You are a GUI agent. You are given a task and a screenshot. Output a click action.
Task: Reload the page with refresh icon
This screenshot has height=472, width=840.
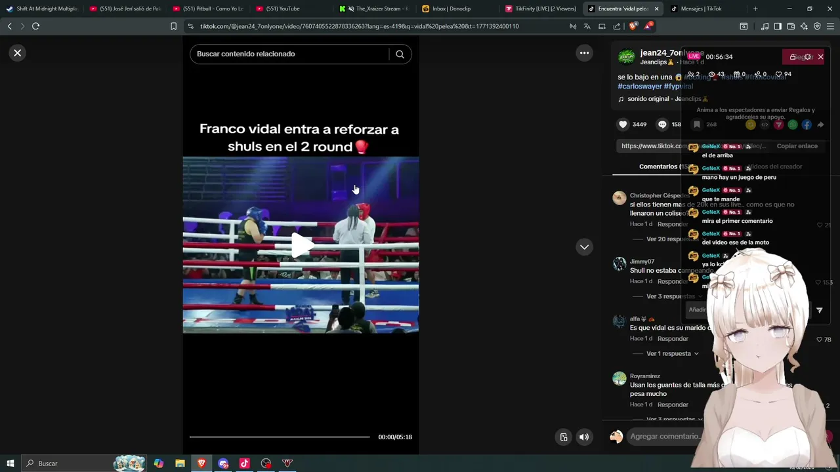point(35,26)
